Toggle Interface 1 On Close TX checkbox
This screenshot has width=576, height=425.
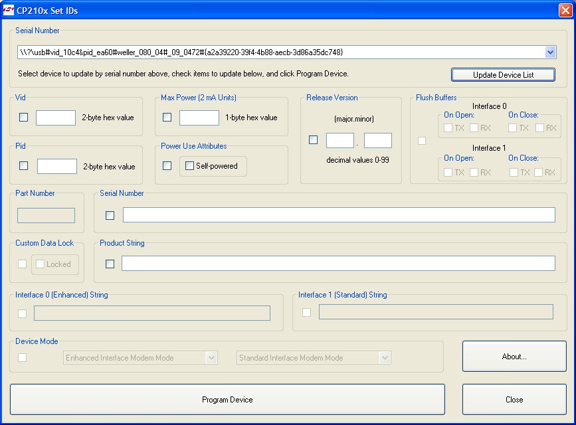pyautogui.click(x=514, y=172)
